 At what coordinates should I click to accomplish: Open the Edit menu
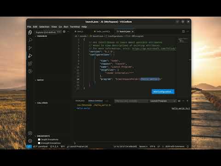click(x=35, y=27)
